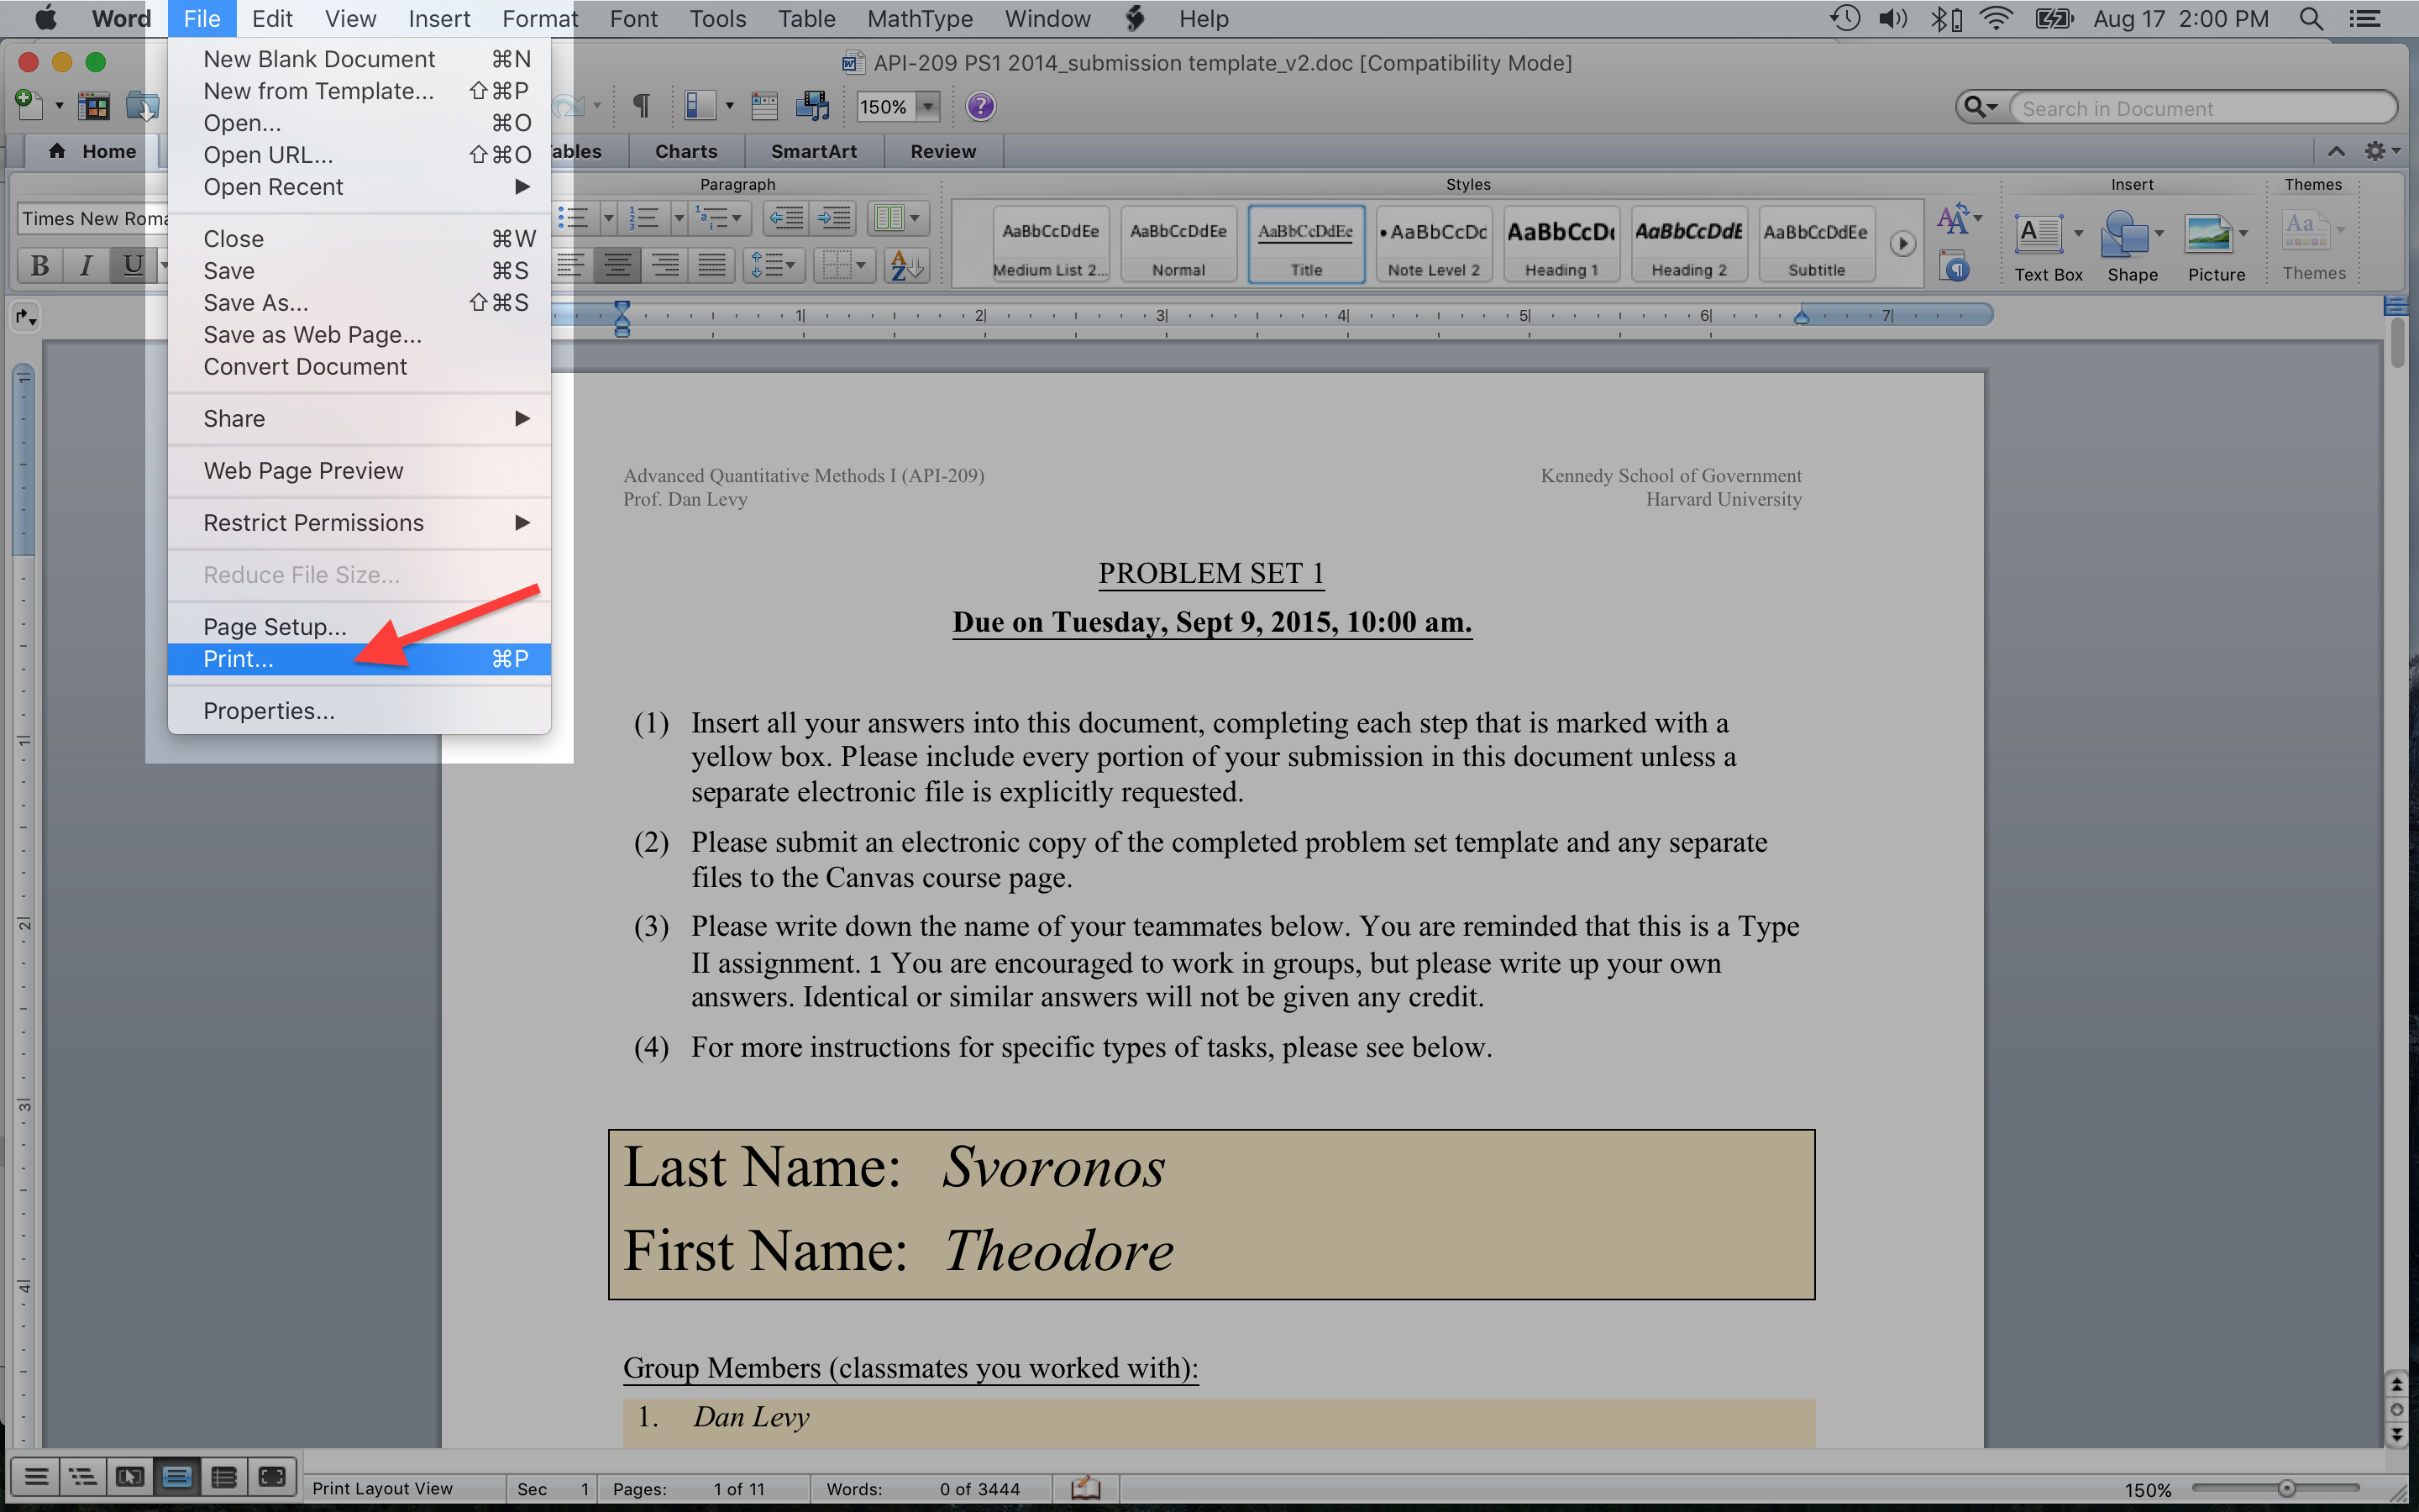This screenshot has width=2419, height=1512.
Task: Select justify text icon
Action: (711, 265)
